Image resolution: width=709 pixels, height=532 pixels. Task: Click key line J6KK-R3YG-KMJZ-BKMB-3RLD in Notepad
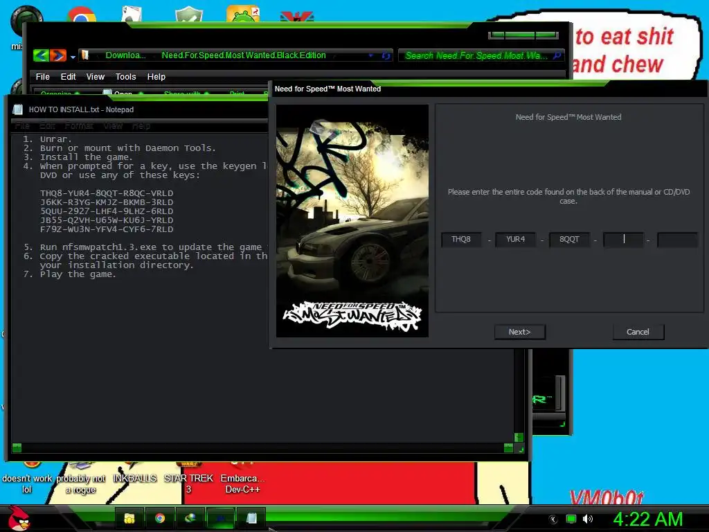click(107, 202)
